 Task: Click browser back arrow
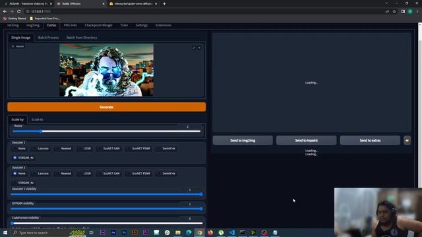tap(5, 12)
